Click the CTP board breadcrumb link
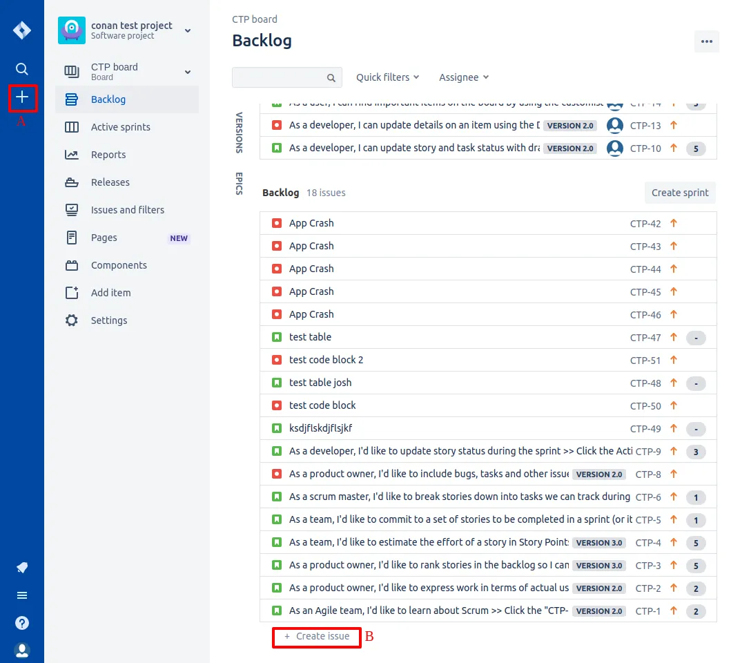Screen dimensions: 731x663 [x=255, y=19]
